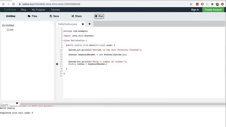This screenshot has width=226, height=127.
Task: Click the line with import java.util.Scanner
Action: pyautogui.click(x=79, y=36)
